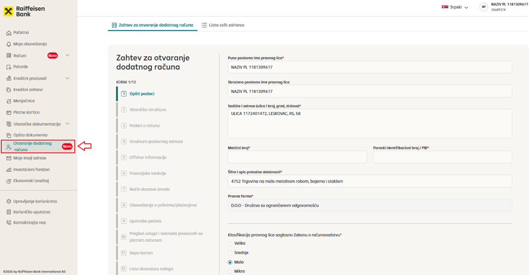Open Otvaranje dodatnog računa menu item
This screenshot has height=275, width=529.
coord(38,146)
